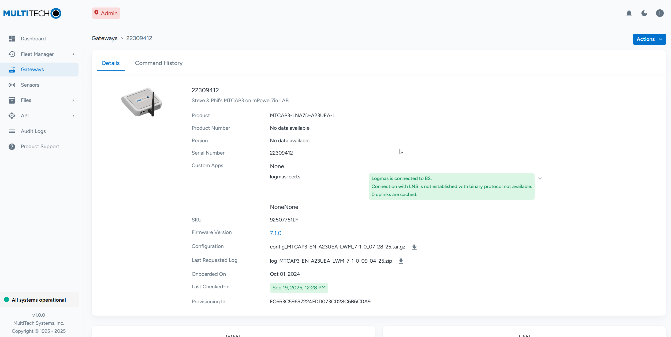Image resolution: width=671 pixels, height=337 pixels.
Task: Open Product Support page
Action: click(39, 147)
